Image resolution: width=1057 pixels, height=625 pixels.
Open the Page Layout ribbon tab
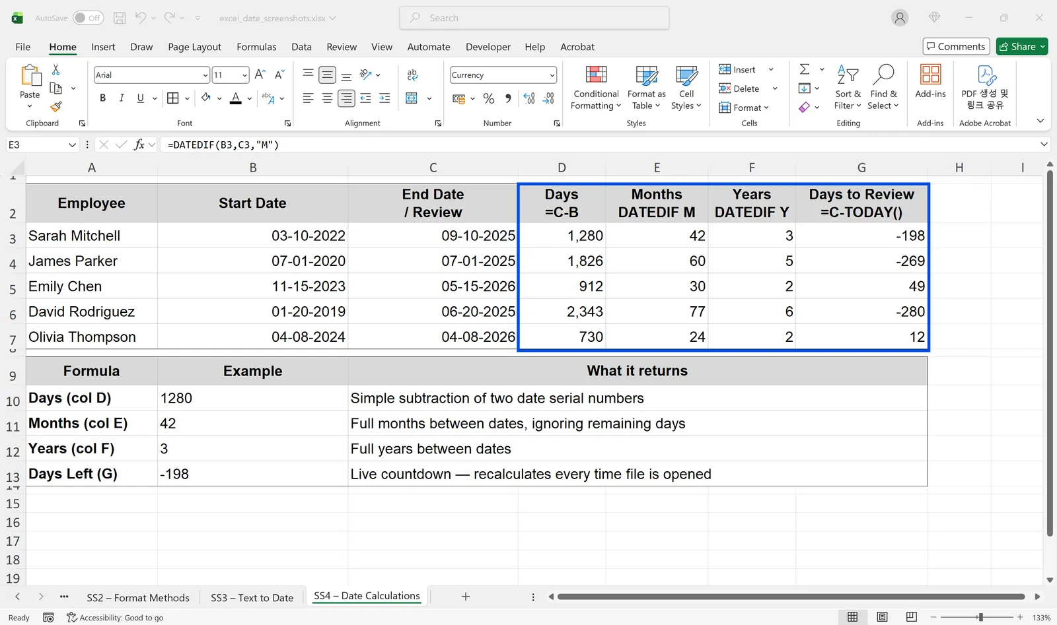194,47
